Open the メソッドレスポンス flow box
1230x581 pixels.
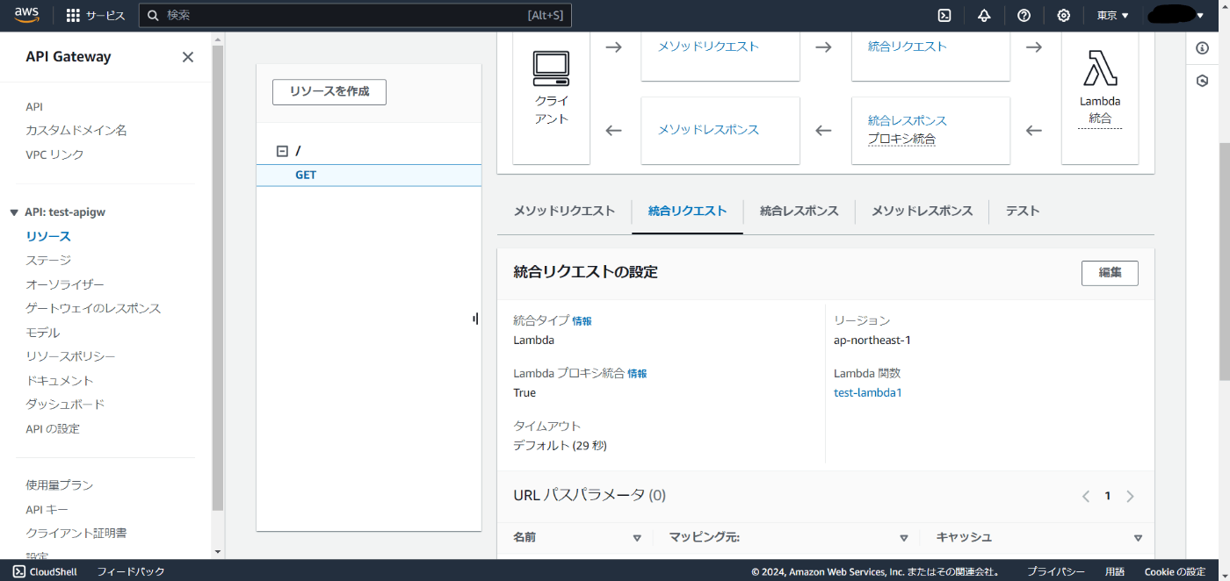tap(720, 130)
